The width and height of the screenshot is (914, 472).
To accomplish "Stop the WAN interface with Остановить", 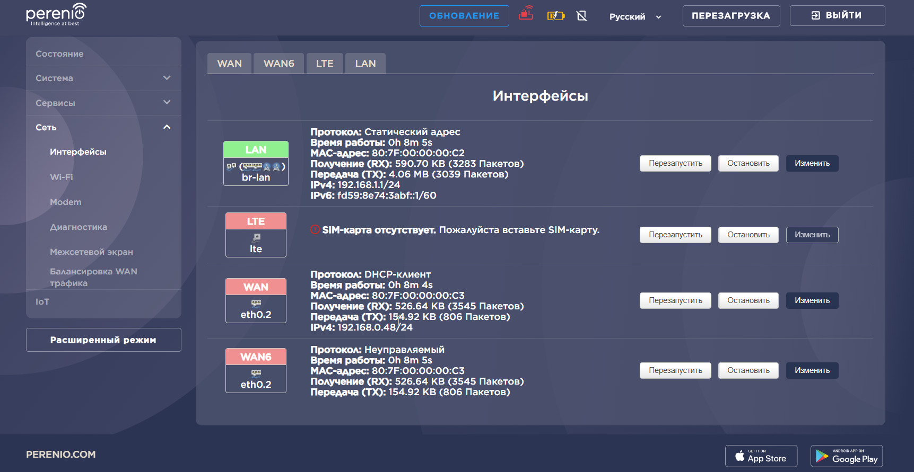I will click(x=748, y=300).
